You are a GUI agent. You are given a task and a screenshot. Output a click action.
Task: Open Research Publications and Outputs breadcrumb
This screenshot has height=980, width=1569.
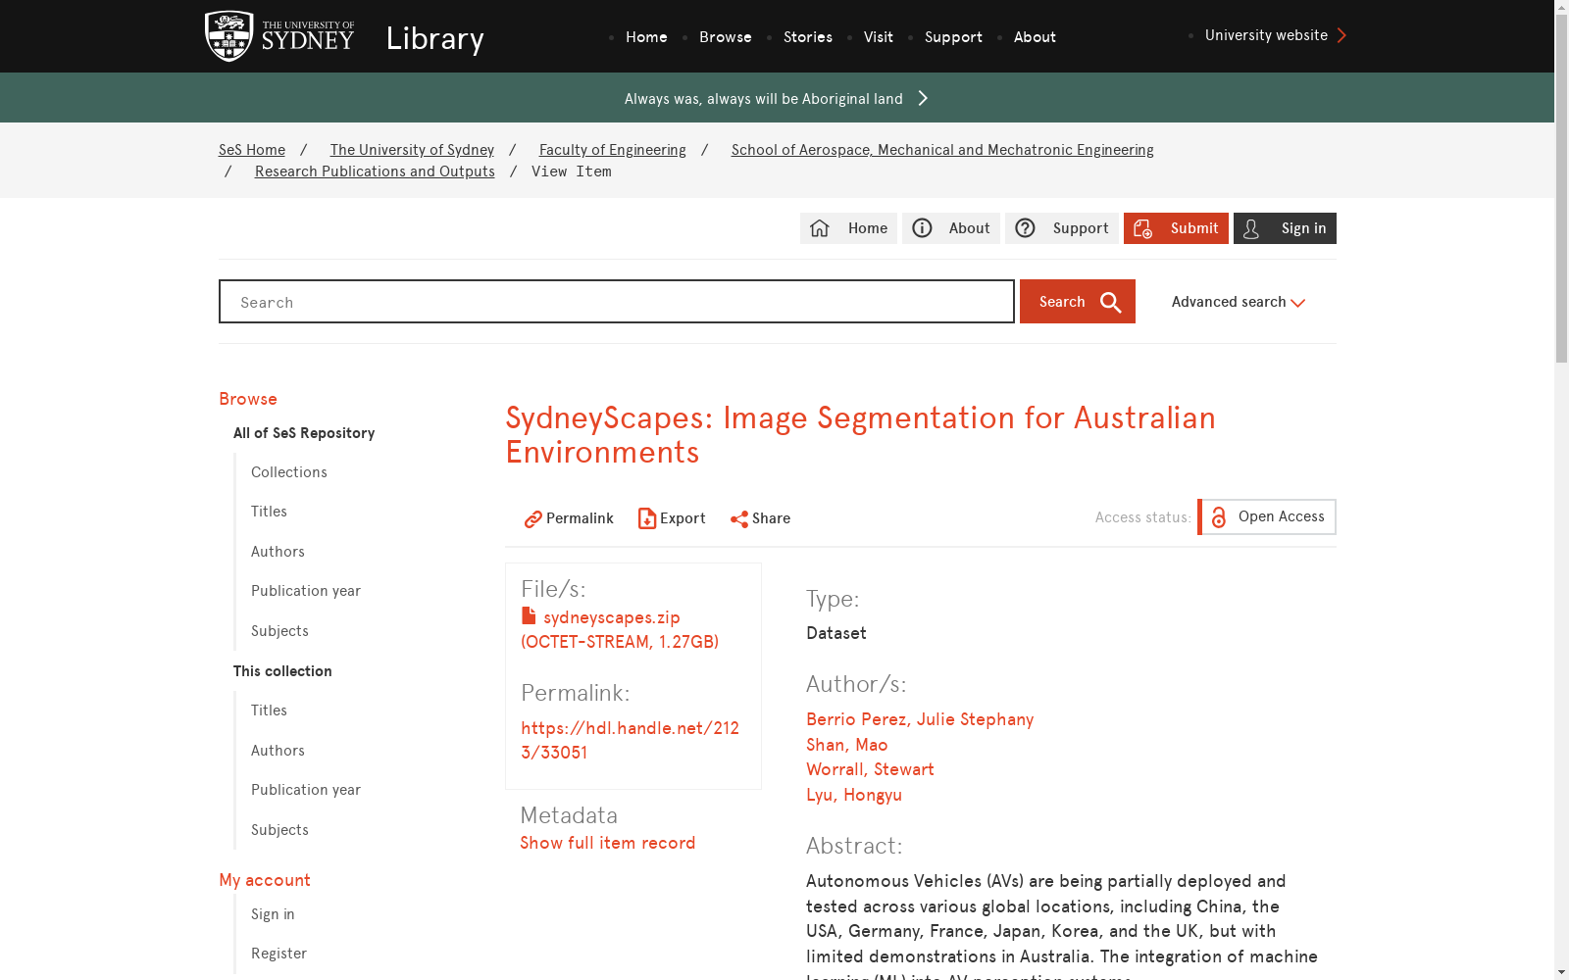pyautogui.click(x=375, y=171)
